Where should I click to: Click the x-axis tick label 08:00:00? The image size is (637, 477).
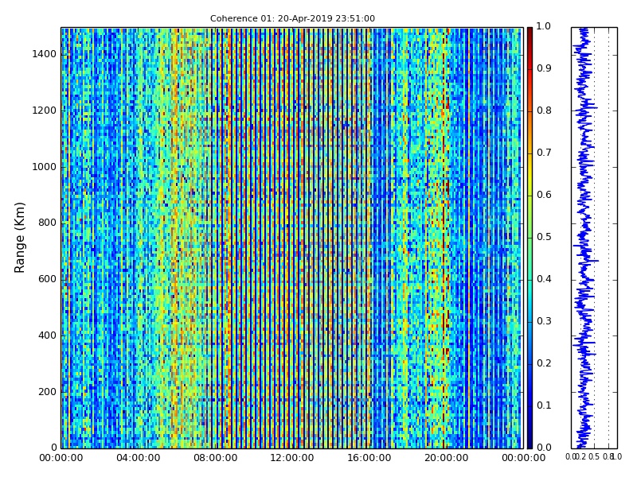tap(215, 459)
